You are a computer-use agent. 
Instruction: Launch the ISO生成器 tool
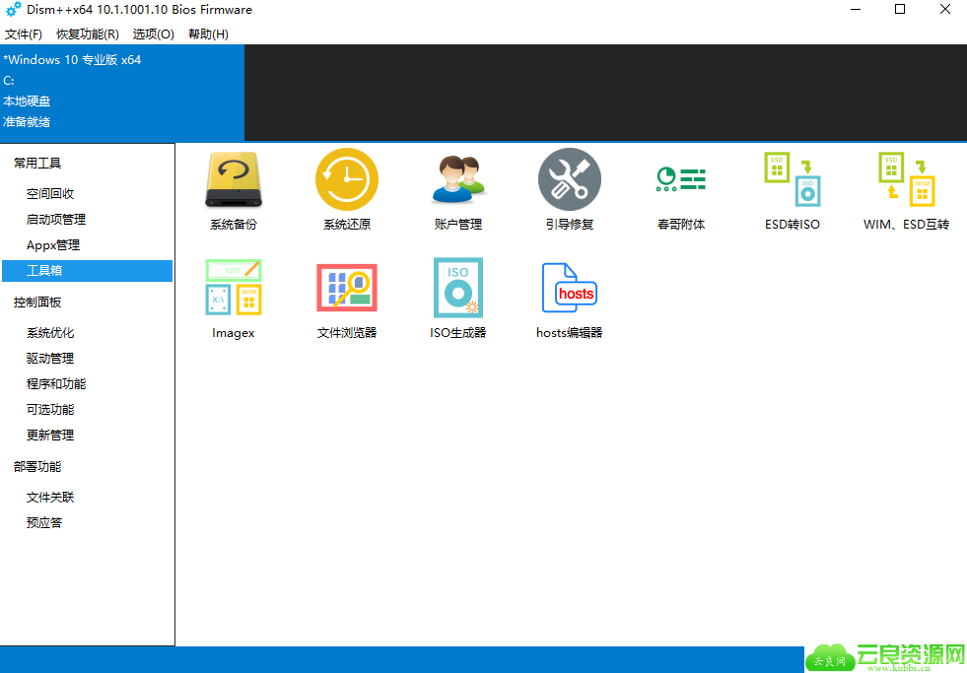458,287
